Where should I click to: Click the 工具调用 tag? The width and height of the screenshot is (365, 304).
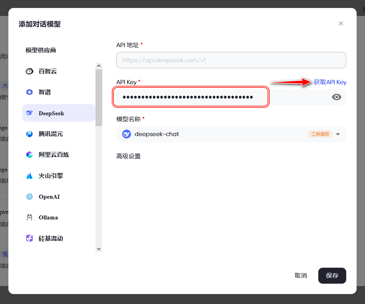(320, 134)
